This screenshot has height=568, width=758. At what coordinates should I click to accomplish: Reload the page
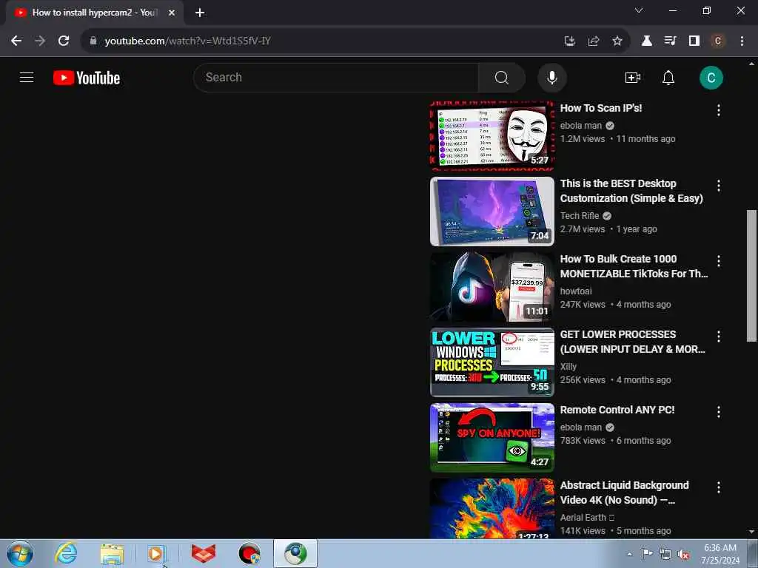(x=64, y=41)
